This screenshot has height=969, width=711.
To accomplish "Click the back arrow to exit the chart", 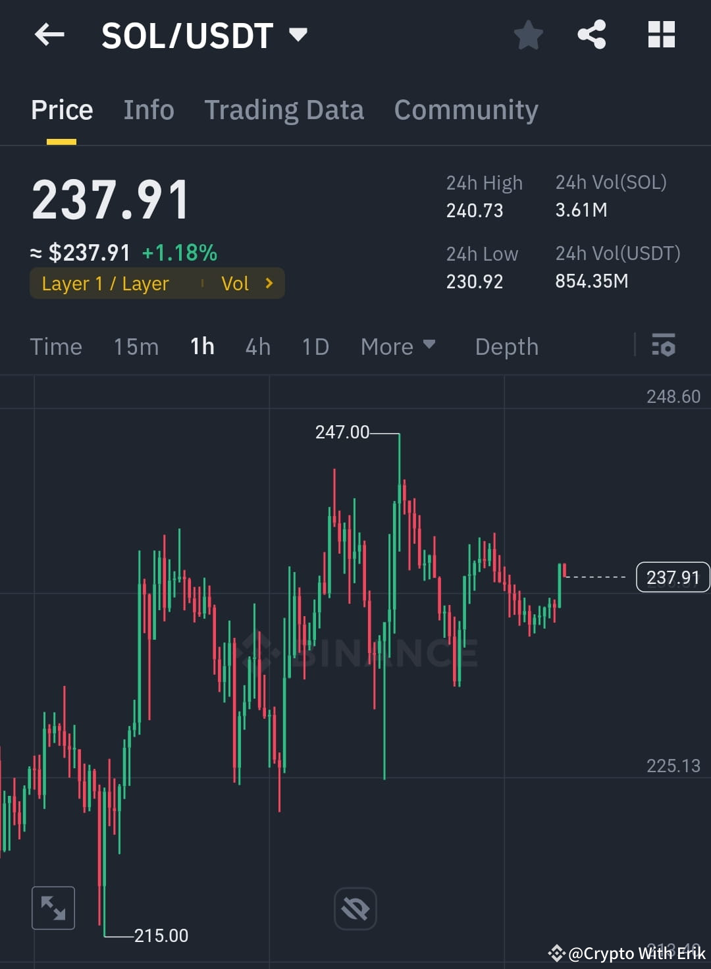I will pyautogui.click(x=49, y=35).
